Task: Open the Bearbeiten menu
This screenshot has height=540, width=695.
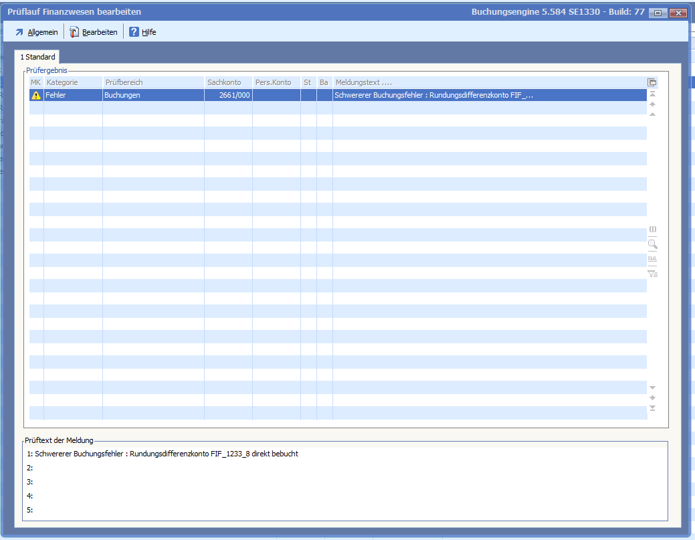Action: pos(94,32)
